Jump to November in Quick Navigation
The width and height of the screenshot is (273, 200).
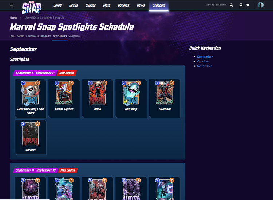tap(205, 66)
